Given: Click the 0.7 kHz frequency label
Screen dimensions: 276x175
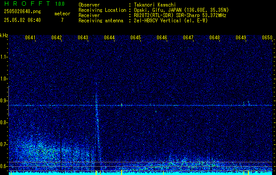Looking at the screenshot, I should point(4,144).
